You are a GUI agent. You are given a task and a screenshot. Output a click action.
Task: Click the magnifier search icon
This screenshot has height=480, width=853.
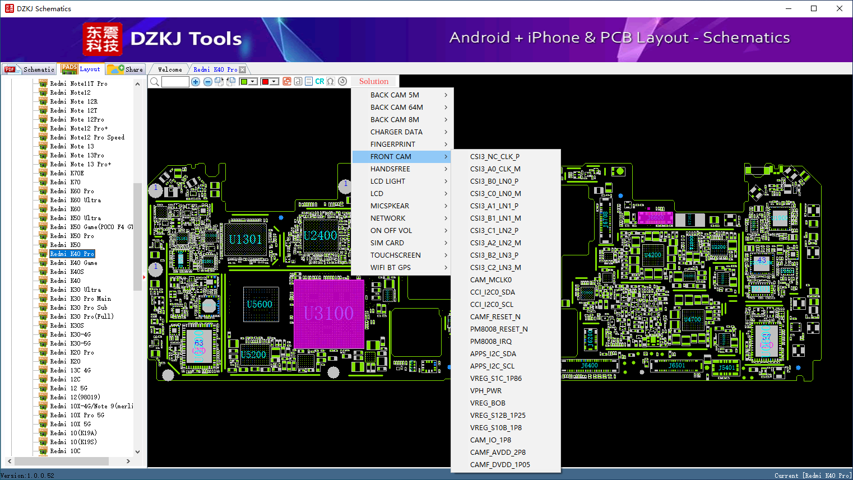click(155, 82)
